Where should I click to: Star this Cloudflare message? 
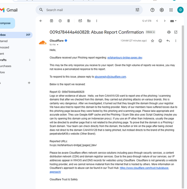click(152, 41)
